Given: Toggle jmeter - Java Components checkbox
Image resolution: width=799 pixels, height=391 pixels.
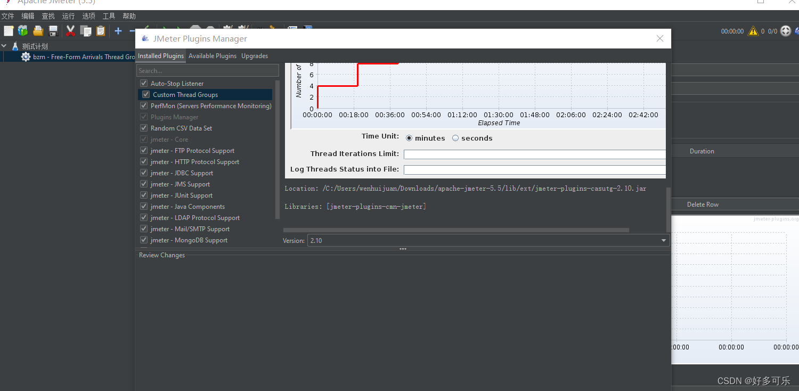Looking at the screenshot, I should click(144, 206).
